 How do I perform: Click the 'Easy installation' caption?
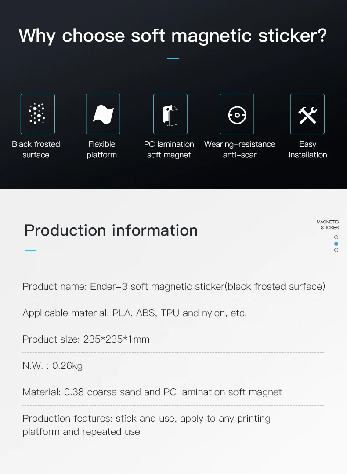307,149
